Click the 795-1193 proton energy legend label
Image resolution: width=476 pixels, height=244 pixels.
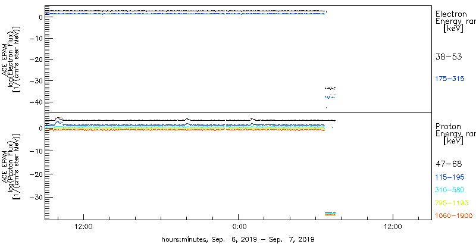pyautogui.click(x=452, y=203)
